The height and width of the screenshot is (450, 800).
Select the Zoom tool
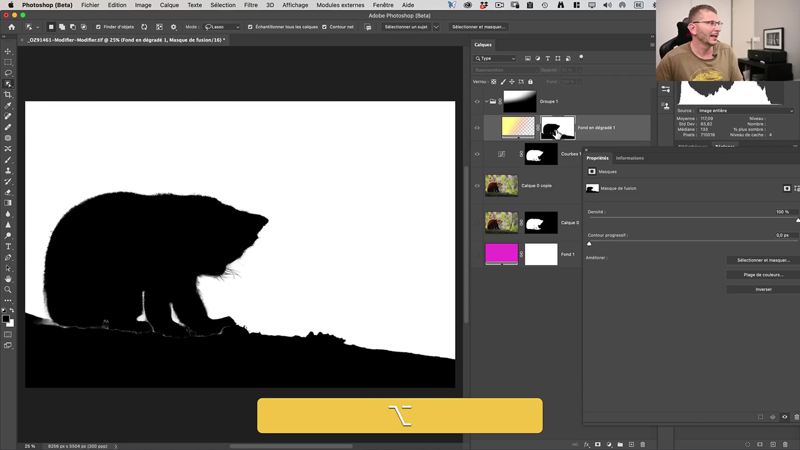[8, 290]
